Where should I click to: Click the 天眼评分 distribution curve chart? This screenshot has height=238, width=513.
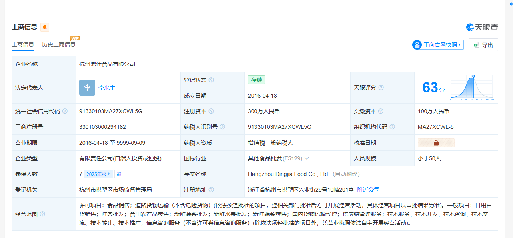click(472, 88)
